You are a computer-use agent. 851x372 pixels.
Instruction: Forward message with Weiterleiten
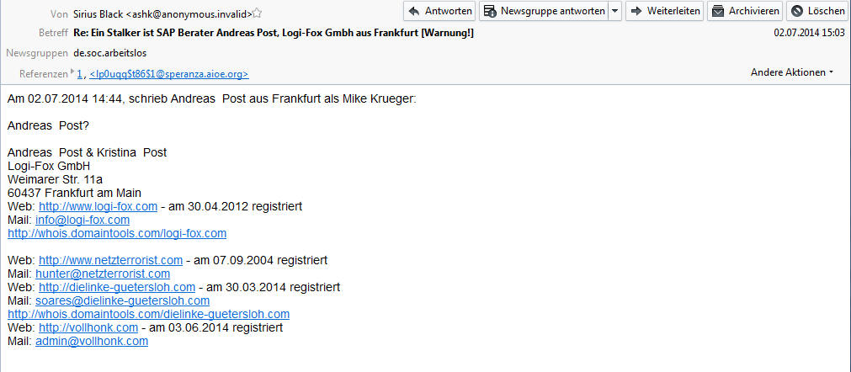point(665,11)
